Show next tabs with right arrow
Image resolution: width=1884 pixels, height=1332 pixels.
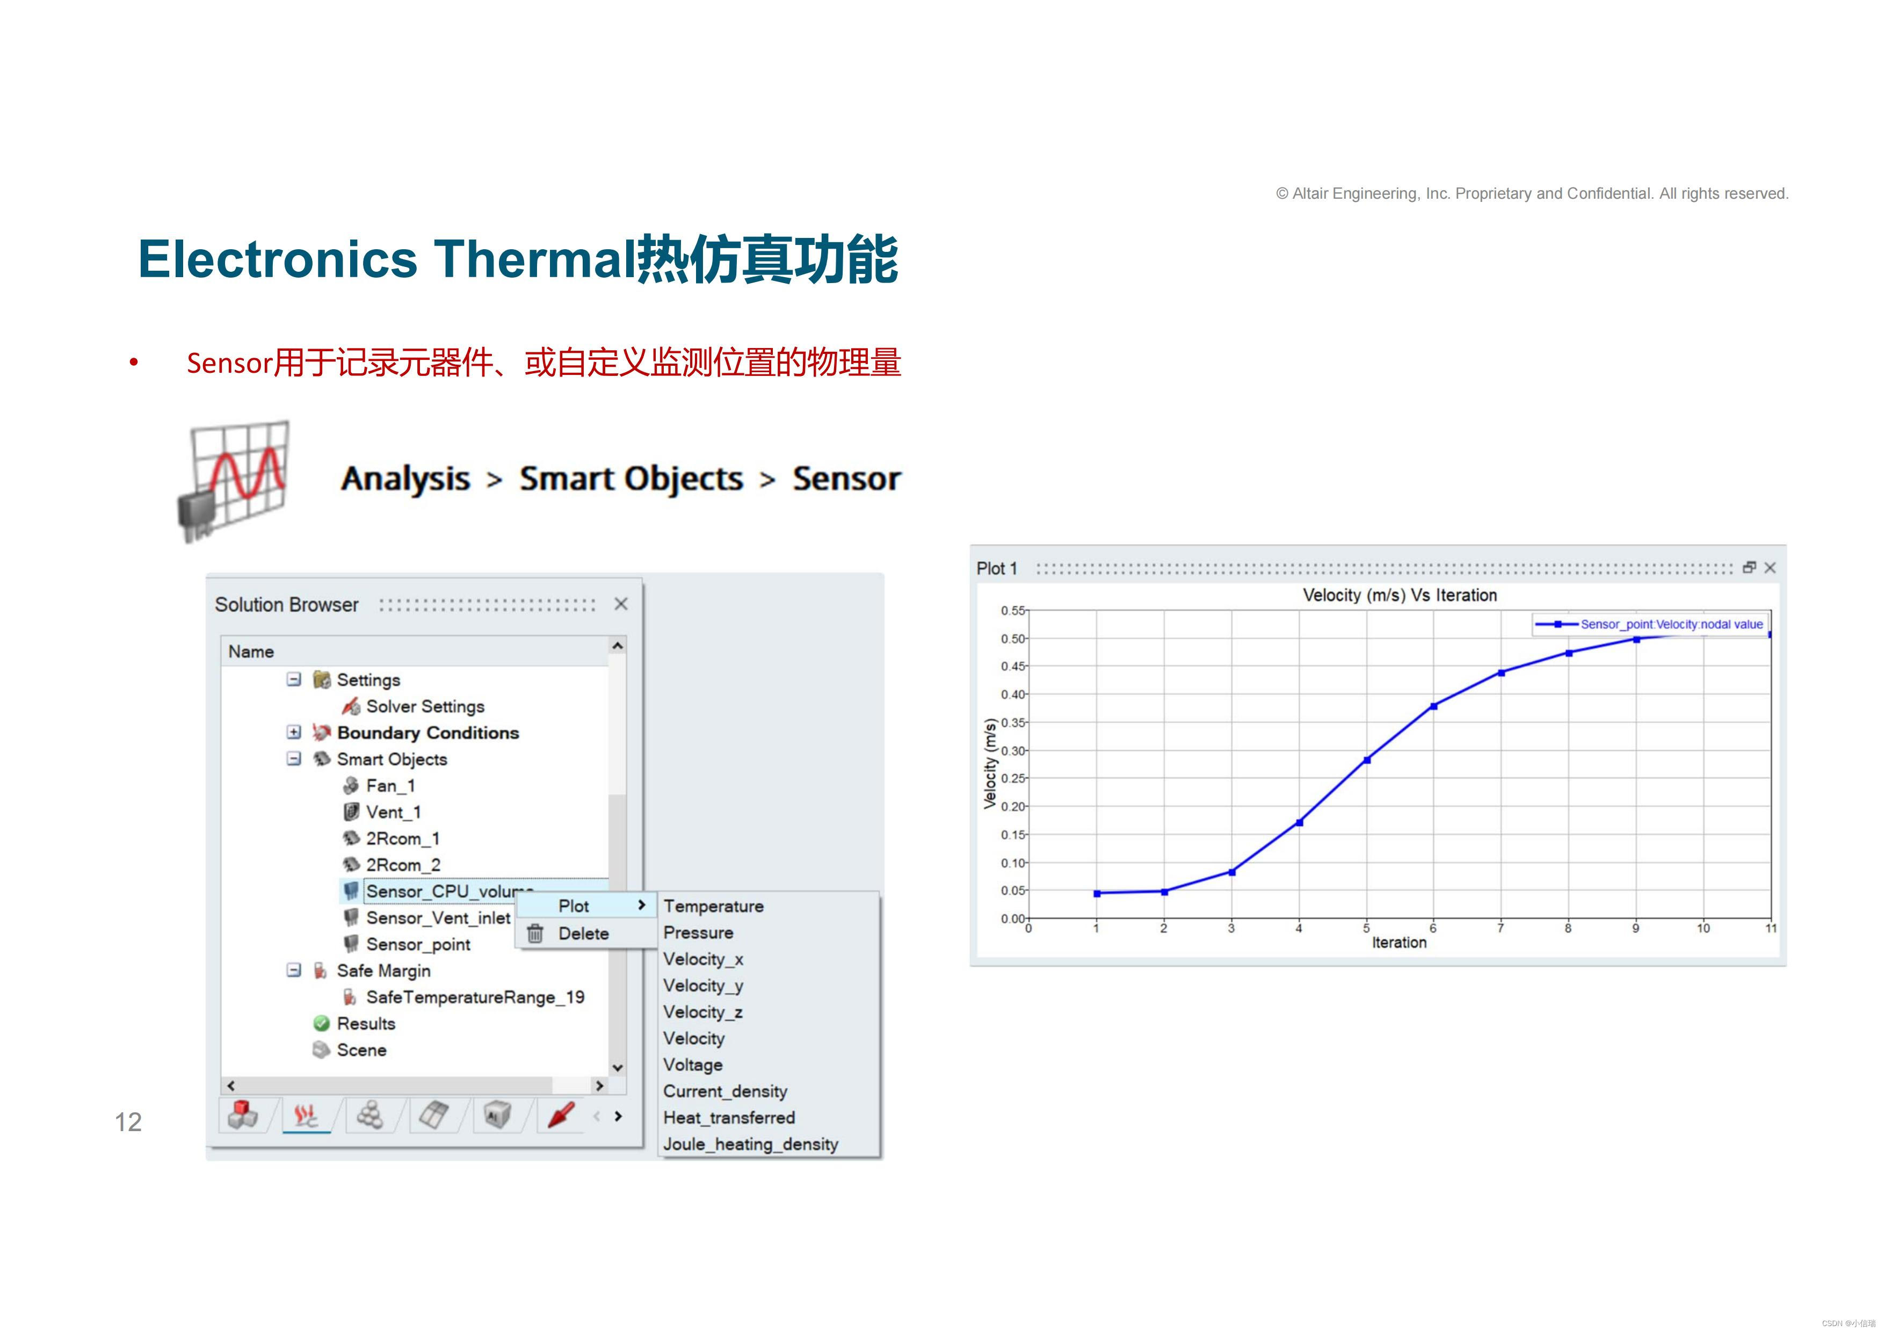point(619,1116)
